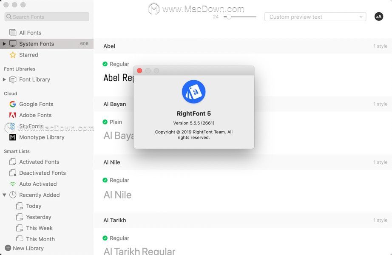392x255 pixels.
Task: Open Monotype Library
Action: point(47,137)
